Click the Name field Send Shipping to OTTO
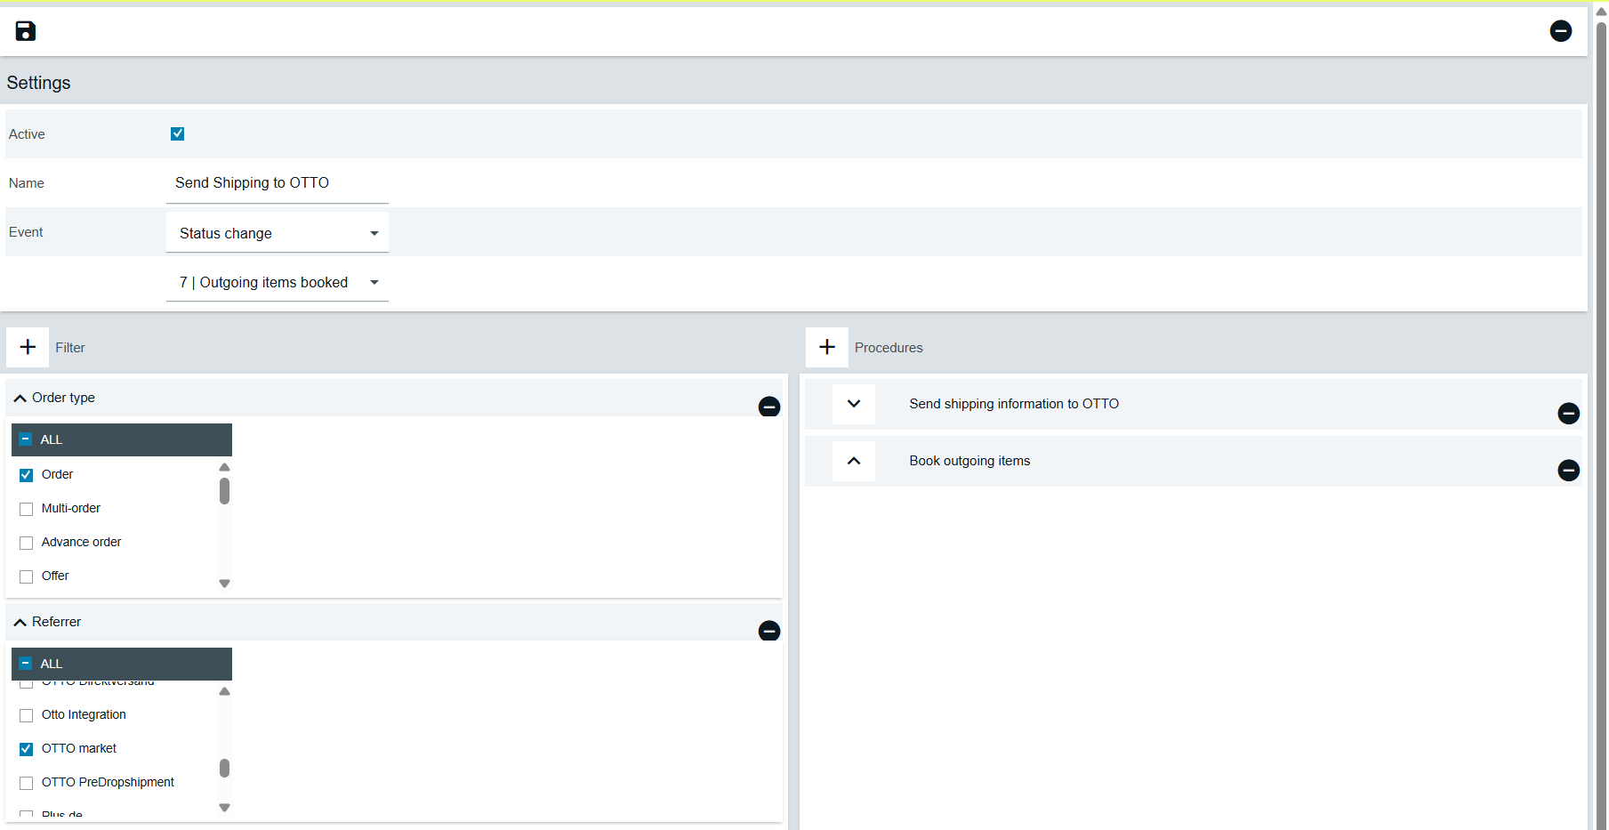 click(277, 183)
